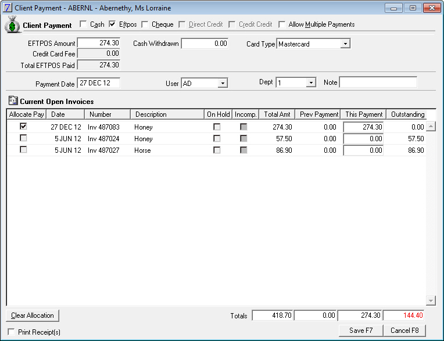This screenshot has width=444, height=341.
Task: Toggle Incomp. box for Inv 487083
Action: (244, 127)
